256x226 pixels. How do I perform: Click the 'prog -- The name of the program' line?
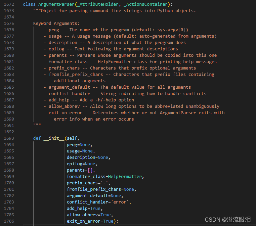click(116, 30)
